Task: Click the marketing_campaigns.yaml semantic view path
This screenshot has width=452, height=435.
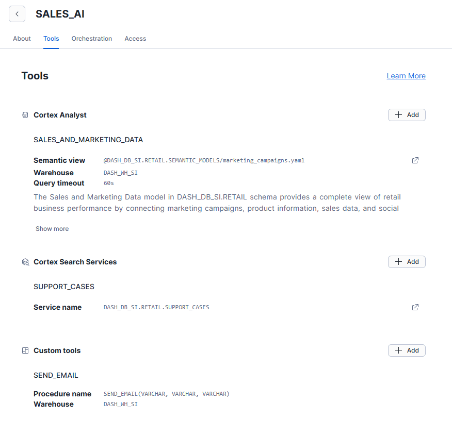Action: pyautogui.click(x=204, y=160)
